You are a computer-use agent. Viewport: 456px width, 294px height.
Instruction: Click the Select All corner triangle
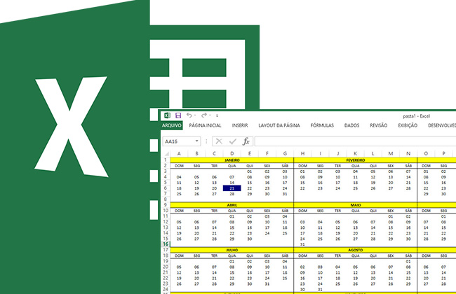[167, 154]
